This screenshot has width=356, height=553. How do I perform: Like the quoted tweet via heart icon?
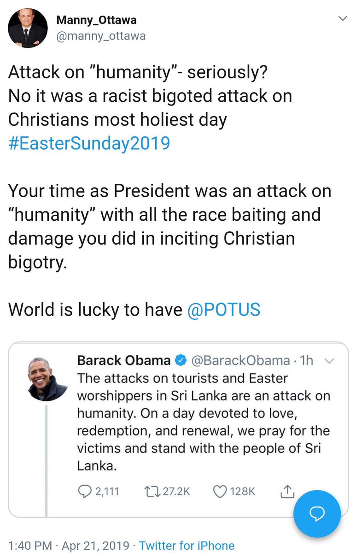(219, 491)
